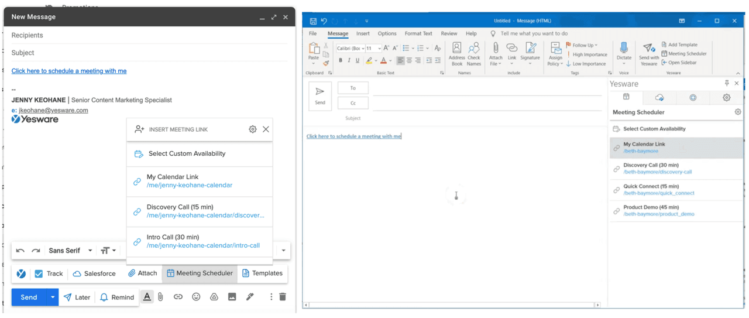This screenshot has width=749, height=318.
Task: Open Templates in Gmail compose toolbar
Action: 262,273
